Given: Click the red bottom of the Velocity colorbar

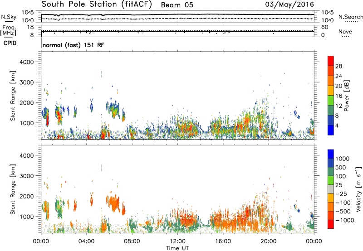Looking at the screenshot, I should click(331, 224).
